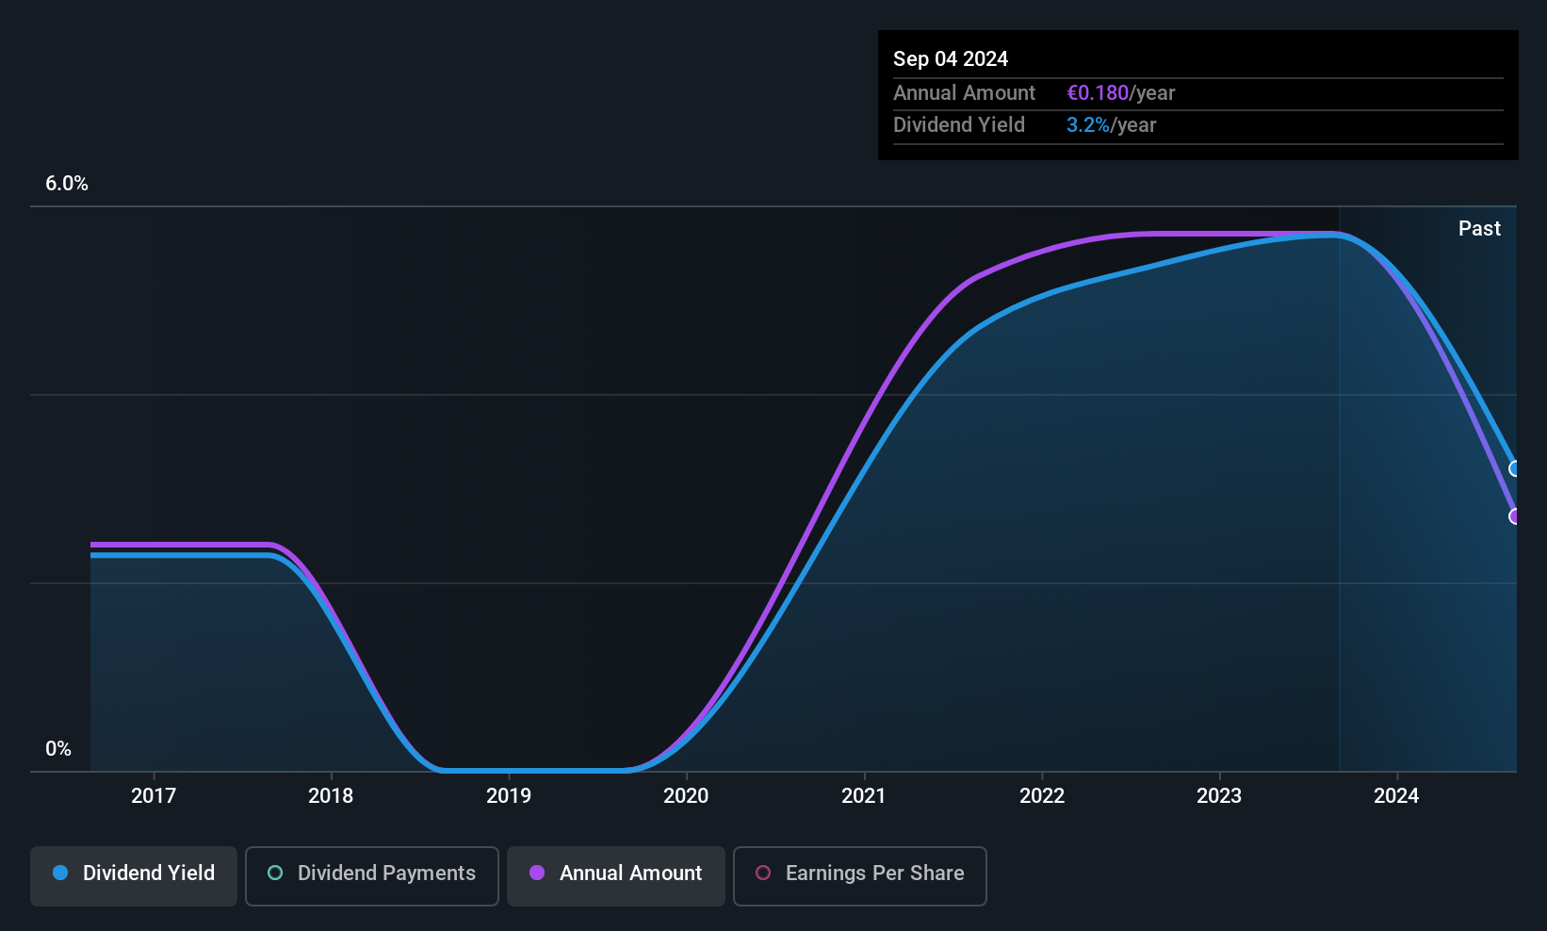Viewport: 1547px width, 931px height.
Task: Click the €0.180/year annual amount value
Action: pyautogui.click(x=1120, y=92)
